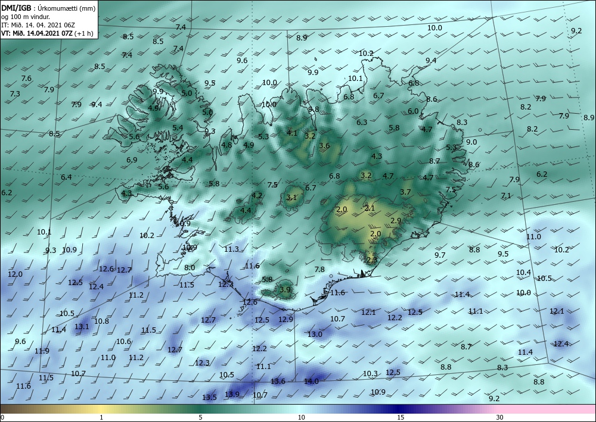Click the 12.0 value on the map
Image resolution: width=596 pixels, height=422 pixels.
click(15, 274)
